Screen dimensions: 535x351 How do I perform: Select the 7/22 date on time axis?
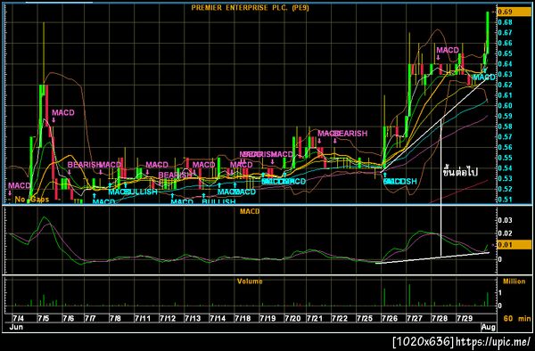tap(340, 319)
